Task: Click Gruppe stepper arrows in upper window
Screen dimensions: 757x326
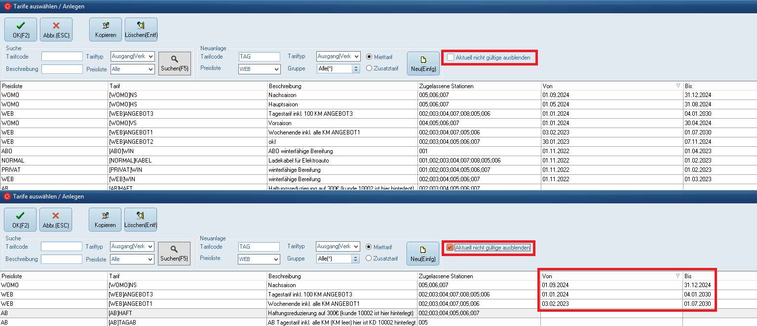Action: point(356,69)
